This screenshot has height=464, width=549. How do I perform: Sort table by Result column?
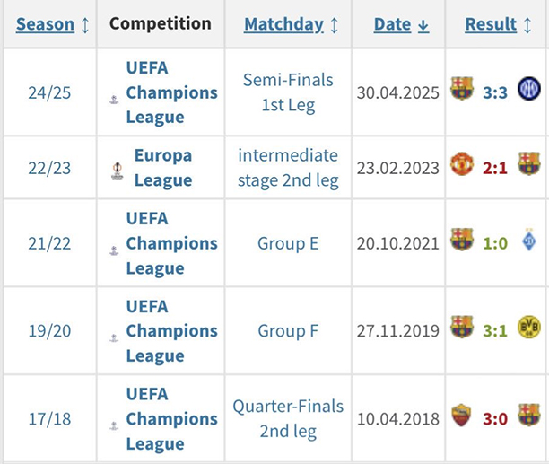[491, 24]
